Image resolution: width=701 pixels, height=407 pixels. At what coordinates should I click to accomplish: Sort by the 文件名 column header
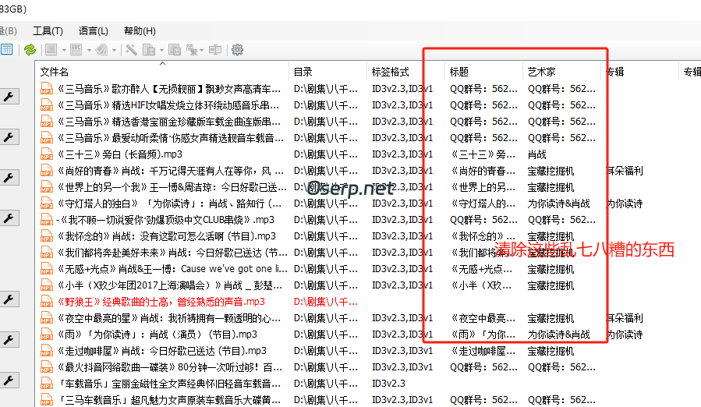click(x=162, y=72)
